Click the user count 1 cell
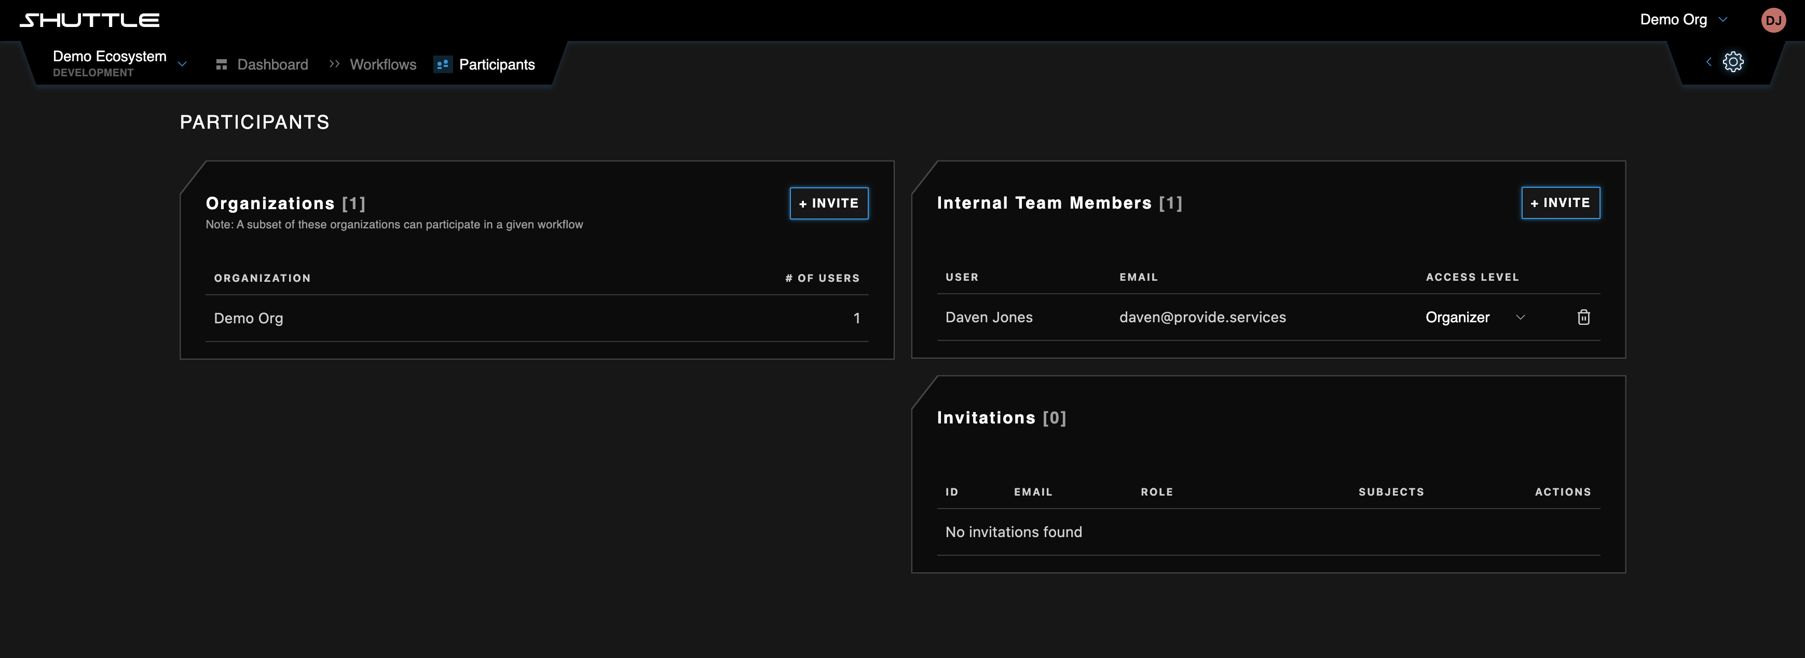 click(x=856, y=318)
